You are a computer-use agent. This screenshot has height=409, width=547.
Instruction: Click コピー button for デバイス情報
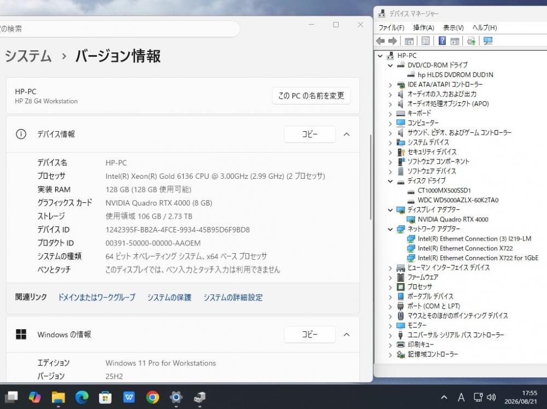310,135
